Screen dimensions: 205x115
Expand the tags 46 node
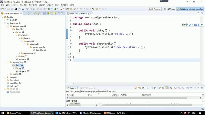(5, 77)
